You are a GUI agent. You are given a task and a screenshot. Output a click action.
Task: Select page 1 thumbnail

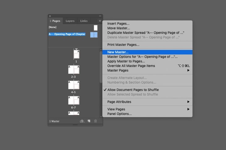coord(76,54)
